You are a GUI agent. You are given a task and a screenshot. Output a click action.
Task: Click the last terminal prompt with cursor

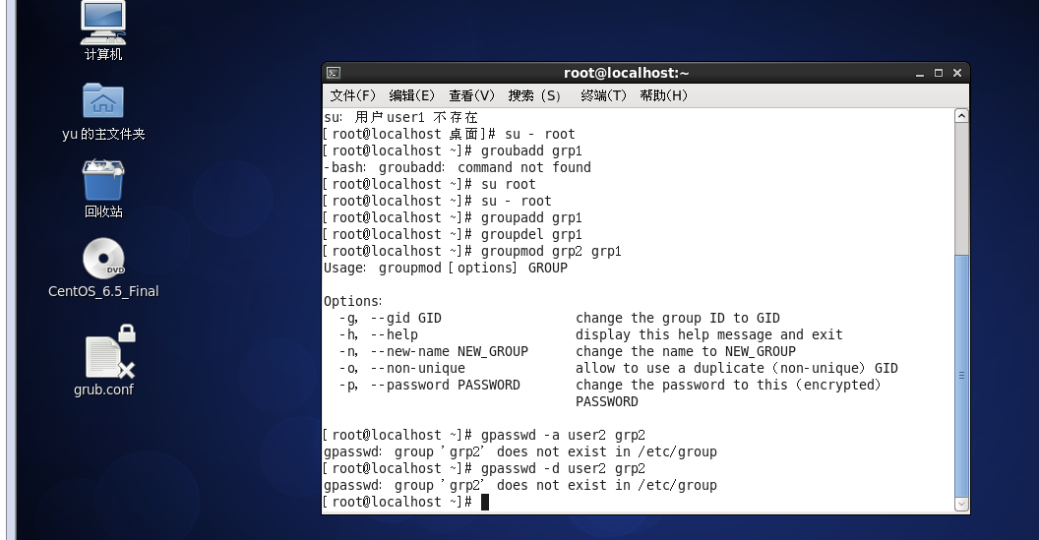point(405,503)
